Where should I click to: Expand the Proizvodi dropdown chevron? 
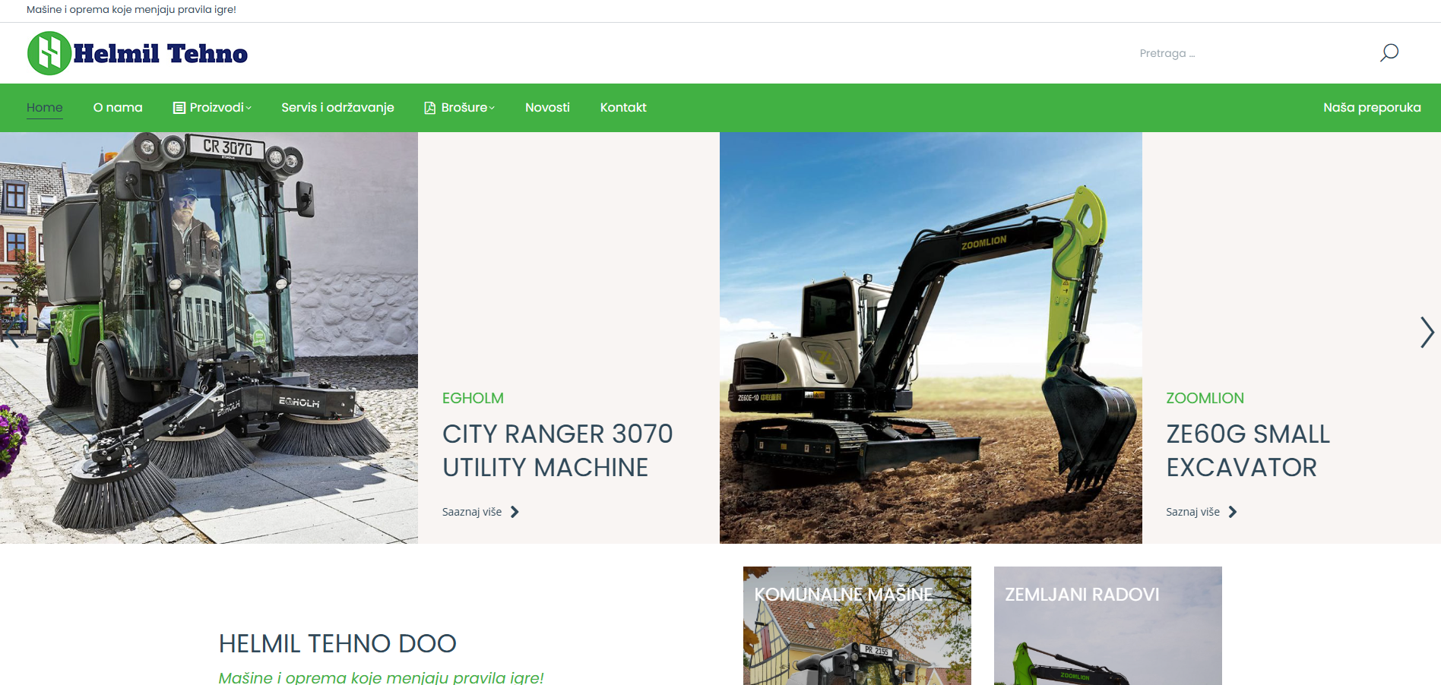[249, 108]
